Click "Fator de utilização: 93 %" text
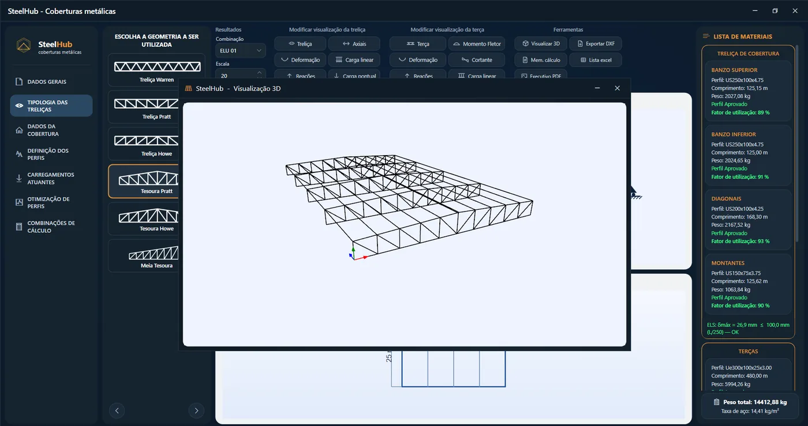 coord(740,242)
